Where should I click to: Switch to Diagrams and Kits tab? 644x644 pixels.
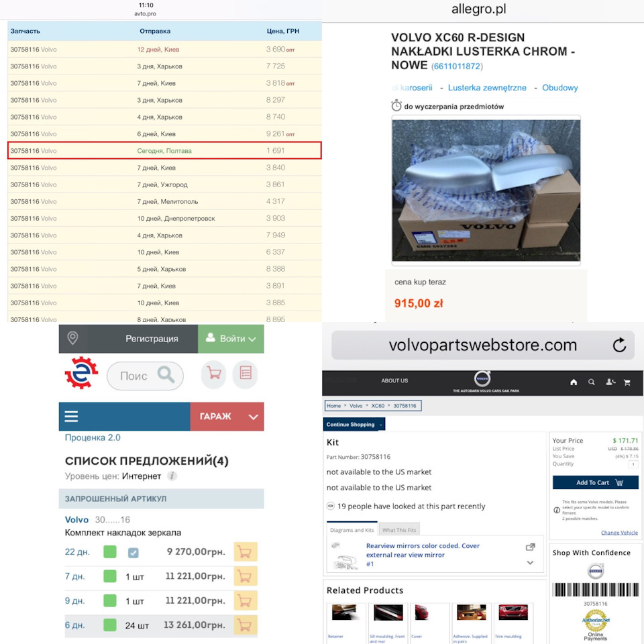[x=352, y=530]
